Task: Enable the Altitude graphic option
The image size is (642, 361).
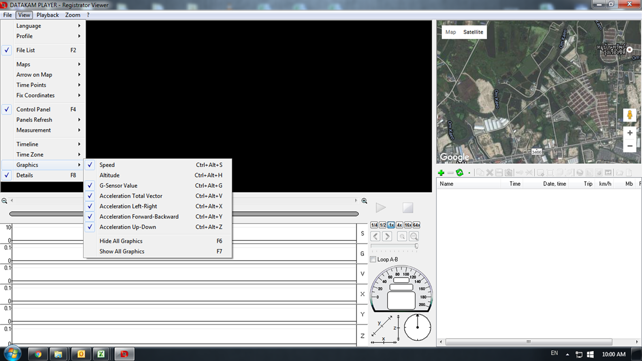Action: point(110,175)
